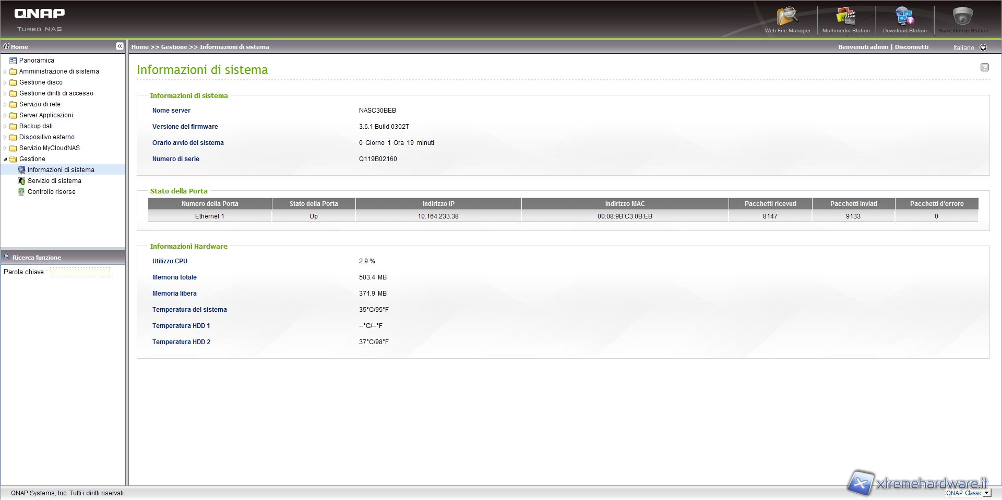Open Download Station icon
This screenshot has width=1002, height=500.
[904, 17]
